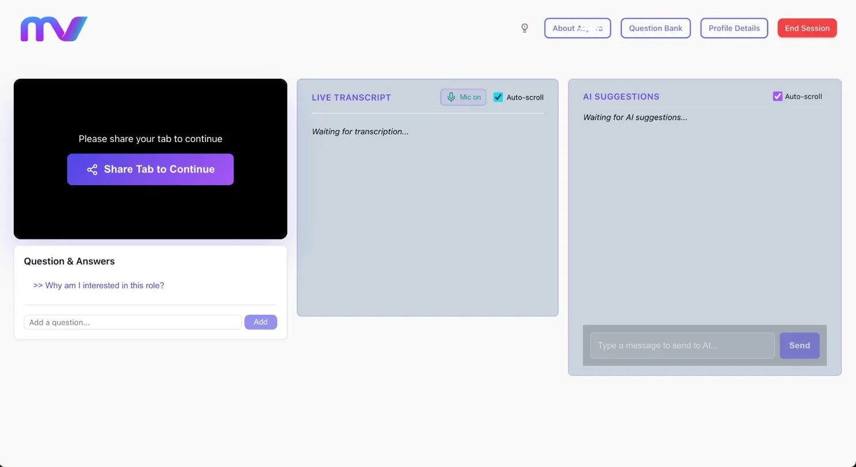This screenshot has width=856, height=467.
Task: Click the 'Add a question...' input field
Action: point(132,322)
